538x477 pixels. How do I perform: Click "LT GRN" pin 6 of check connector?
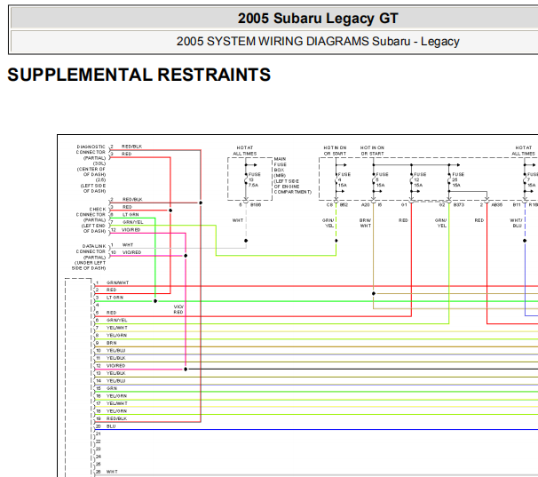tap(131, 215)
